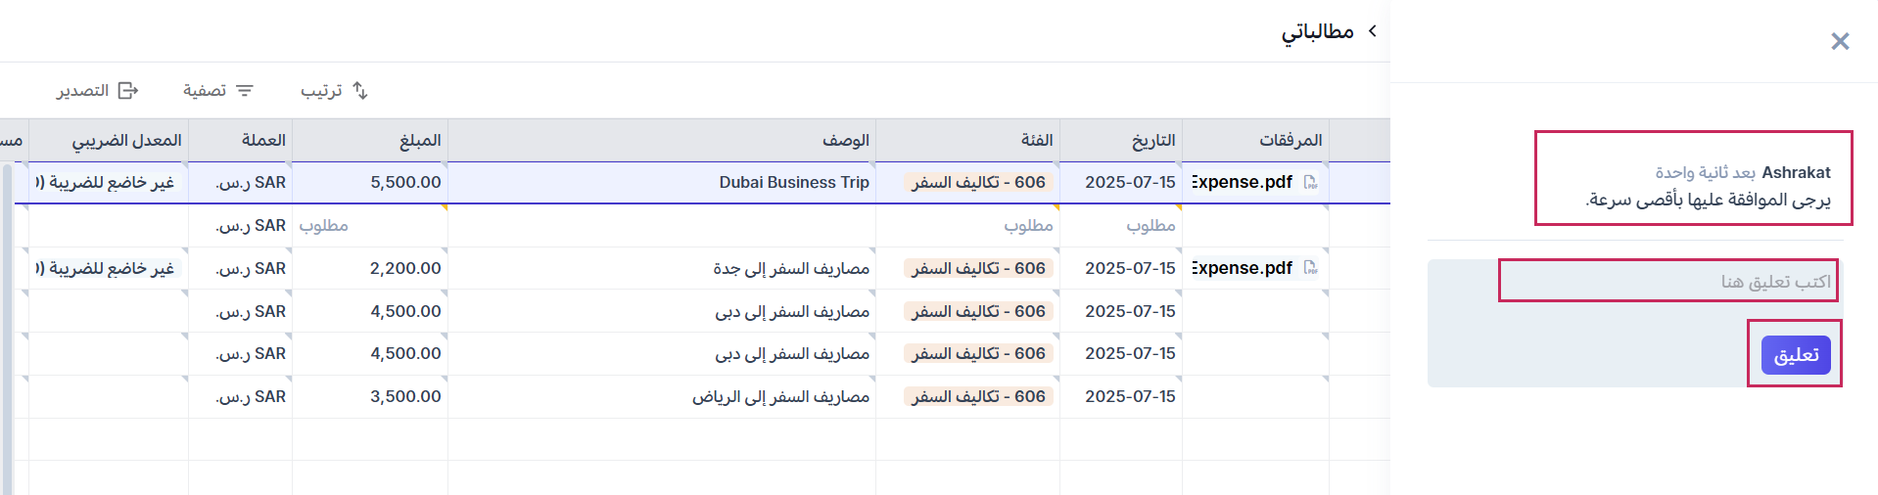Open category dropdown for Dubai Business Trip
1878x495 pixels.
(978, 183)
